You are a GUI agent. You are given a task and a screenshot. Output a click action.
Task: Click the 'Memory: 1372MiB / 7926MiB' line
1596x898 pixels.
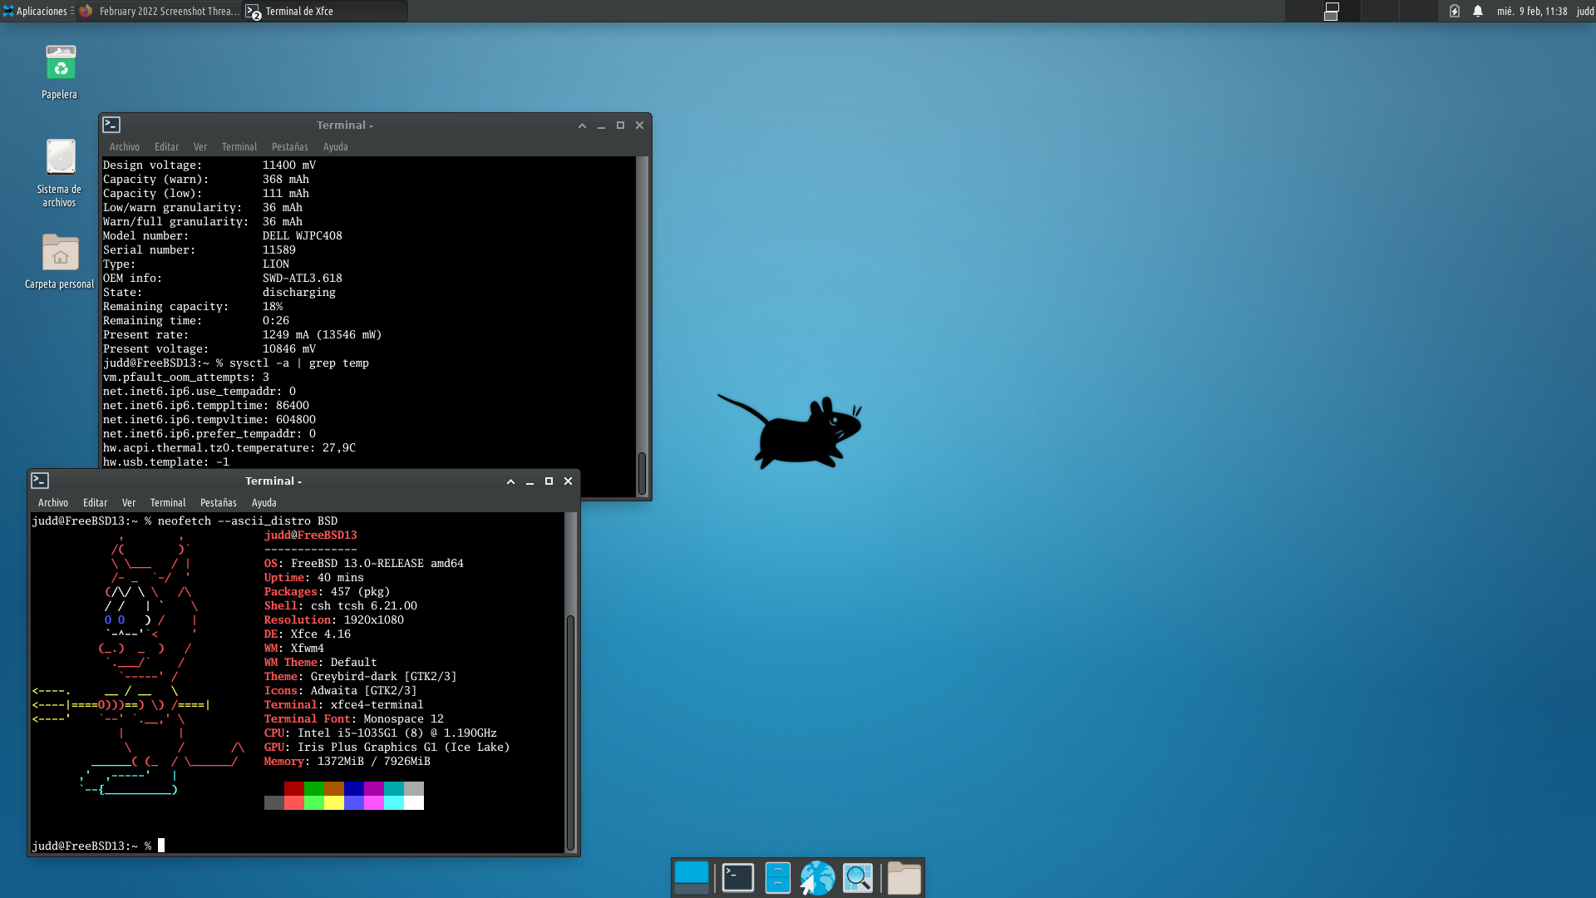tap(347, 762)
